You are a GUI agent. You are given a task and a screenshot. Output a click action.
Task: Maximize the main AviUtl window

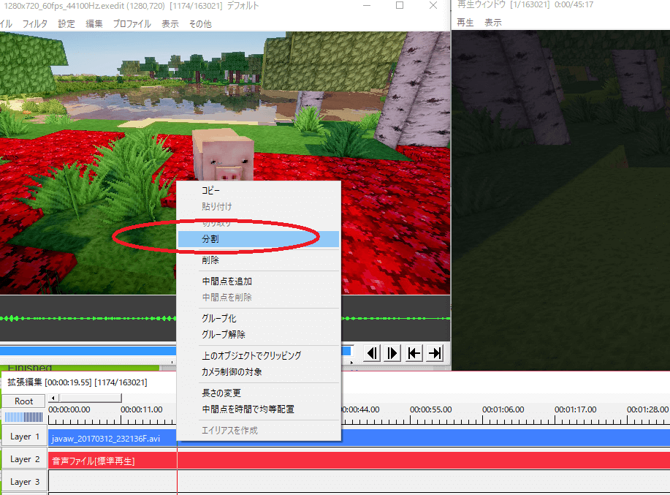(x=400, y=5)
